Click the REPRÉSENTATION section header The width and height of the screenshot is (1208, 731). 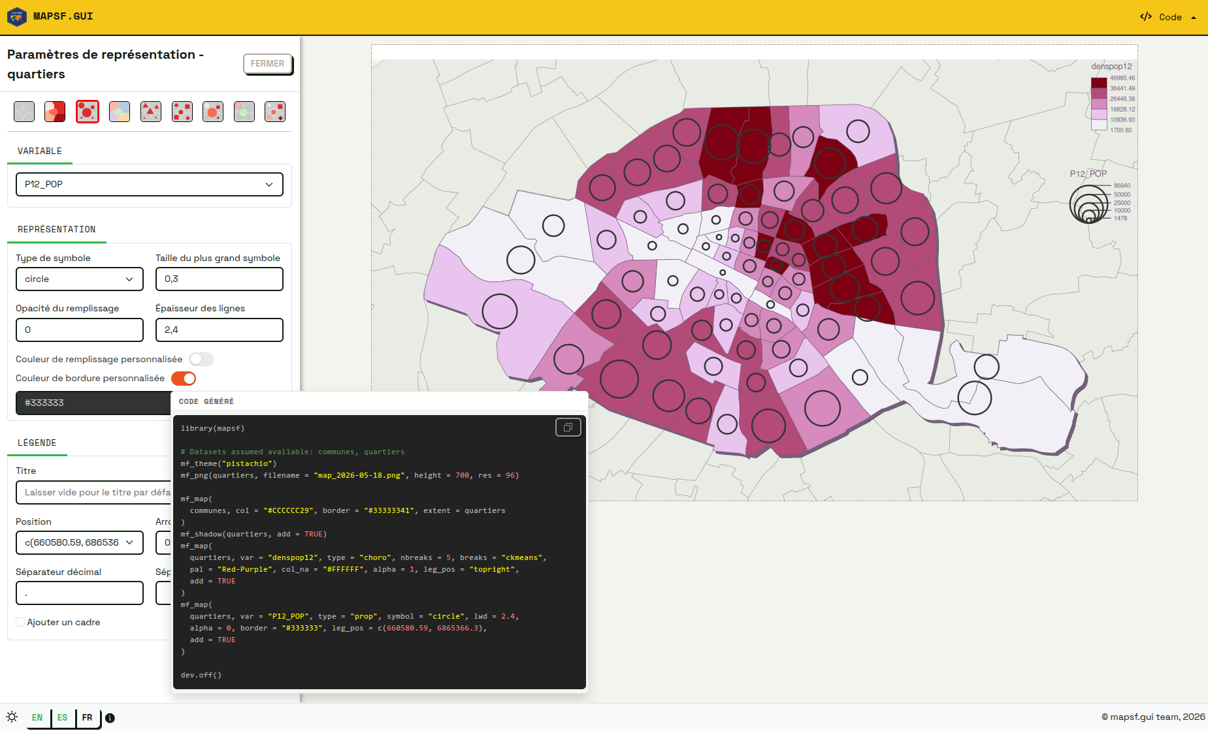pos(57,229)
